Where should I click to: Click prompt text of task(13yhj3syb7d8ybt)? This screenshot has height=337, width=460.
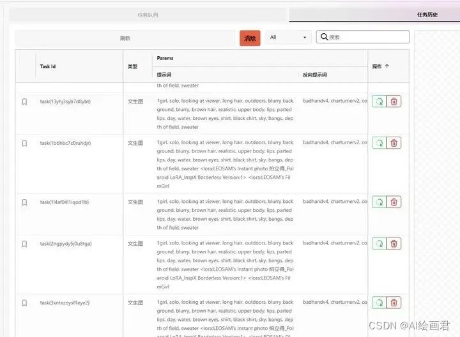point(225,114)
